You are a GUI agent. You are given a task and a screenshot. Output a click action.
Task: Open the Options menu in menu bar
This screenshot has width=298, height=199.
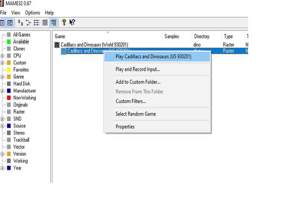[32, 13]
